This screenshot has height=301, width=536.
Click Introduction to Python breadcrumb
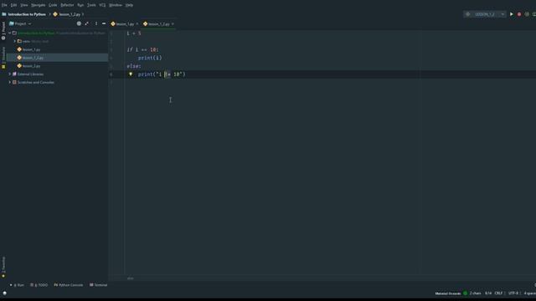(27, 14)
